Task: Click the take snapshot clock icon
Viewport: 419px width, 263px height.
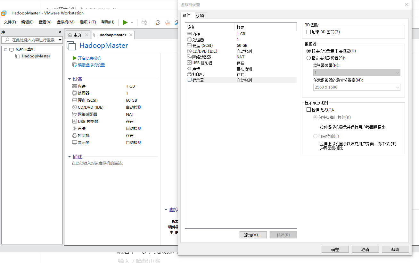Action: (158, 22)
